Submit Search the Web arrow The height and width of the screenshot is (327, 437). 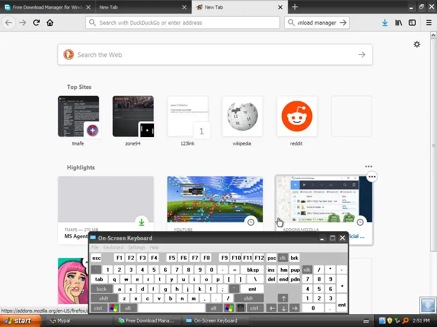click(x=362, y=54)
